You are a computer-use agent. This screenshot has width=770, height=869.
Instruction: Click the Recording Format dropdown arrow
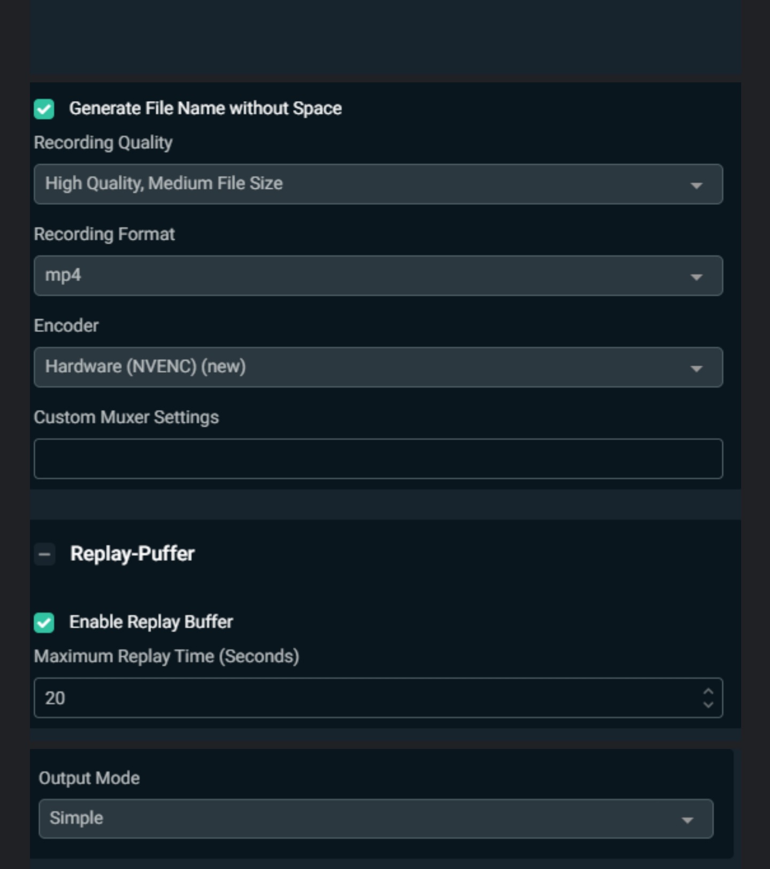coord(696,277)
